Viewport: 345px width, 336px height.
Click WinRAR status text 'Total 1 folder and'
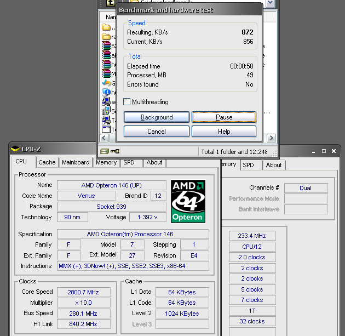225,152
